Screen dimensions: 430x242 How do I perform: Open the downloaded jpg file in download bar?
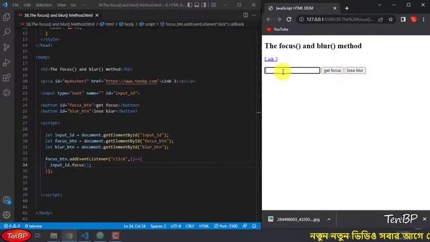pyautogui.click(x=295, y=219)
